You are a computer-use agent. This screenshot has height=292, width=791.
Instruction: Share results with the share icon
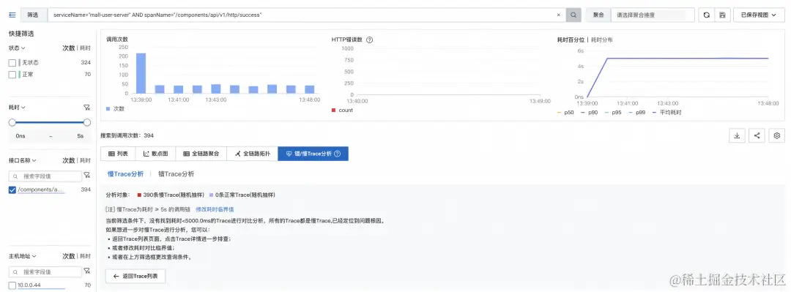click(757, 135)
